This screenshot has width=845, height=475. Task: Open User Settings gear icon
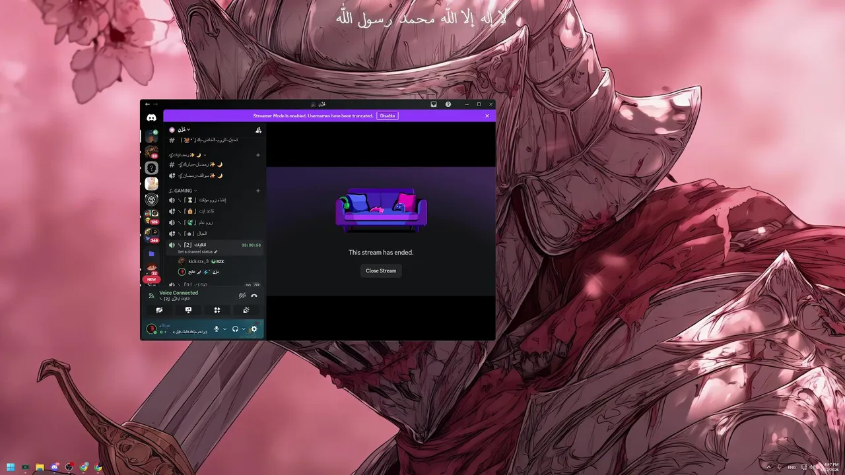[x=254, y=329]
